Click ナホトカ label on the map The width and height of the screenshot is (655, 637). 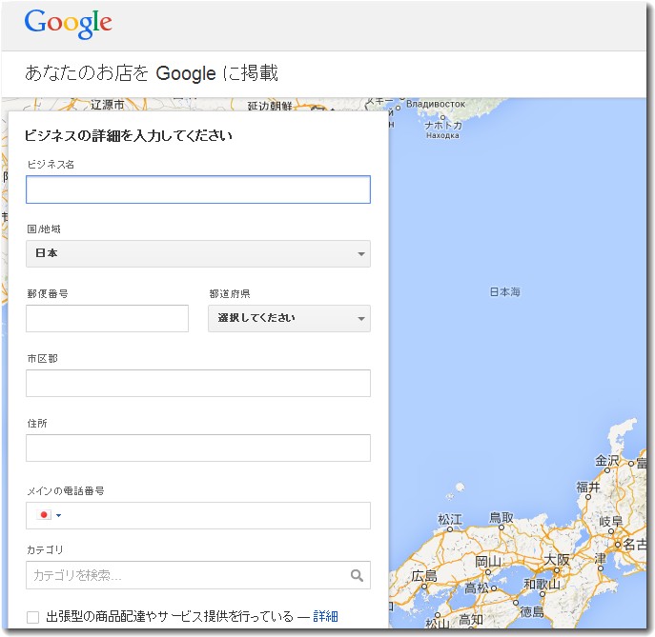tap(442, 125)
